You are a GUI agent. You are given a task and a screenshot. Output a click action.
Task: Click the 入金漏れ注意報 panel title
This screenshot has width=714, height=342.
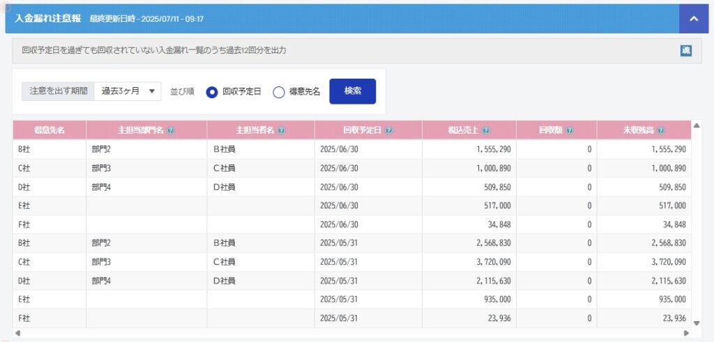click(48, 19)
